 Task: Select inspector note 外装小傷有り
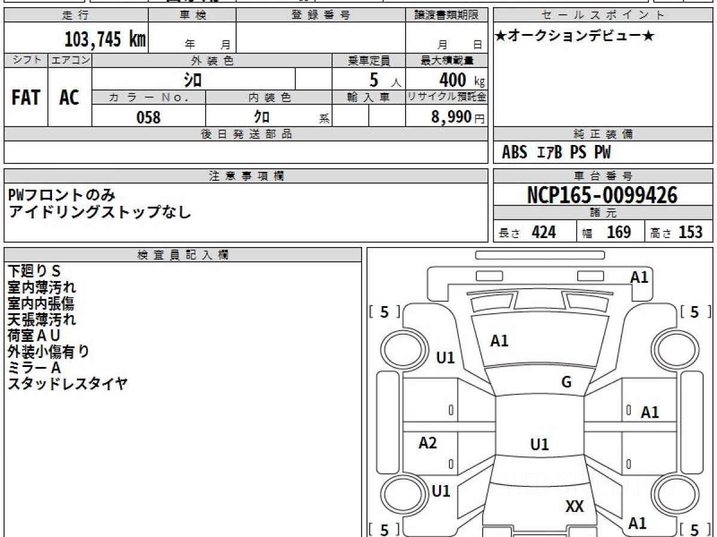[x=48, y=352]
